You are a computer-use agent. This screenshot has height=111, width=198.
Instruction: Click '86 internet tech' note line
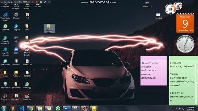(x=151, y=63)
